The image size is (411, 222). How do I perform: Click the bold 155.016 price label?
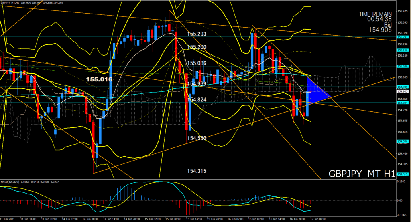click(x=99, y=79)
